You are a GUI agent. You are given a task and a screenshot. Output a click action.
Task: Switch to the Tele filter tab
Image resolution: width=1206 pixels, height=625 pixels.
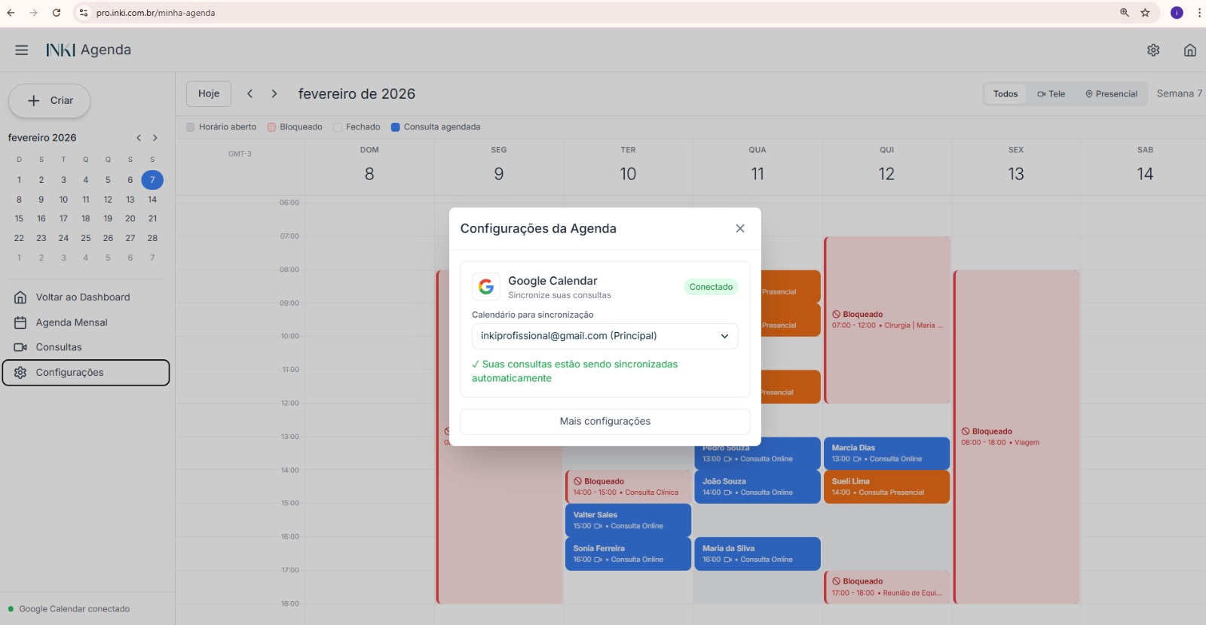tap(1051, 94)
